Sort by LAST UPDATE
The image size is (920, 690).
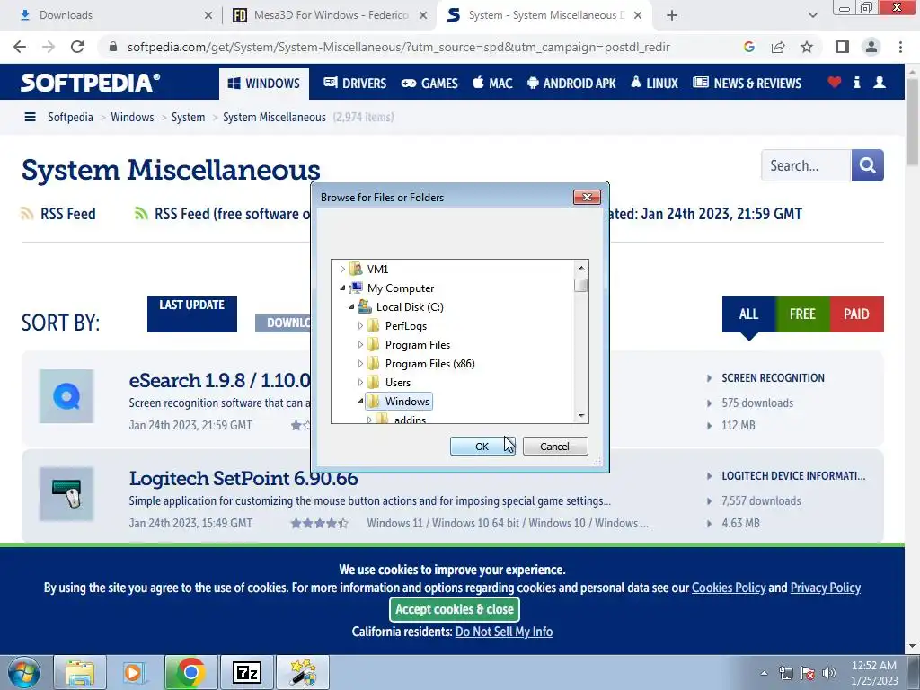(192, 314)
